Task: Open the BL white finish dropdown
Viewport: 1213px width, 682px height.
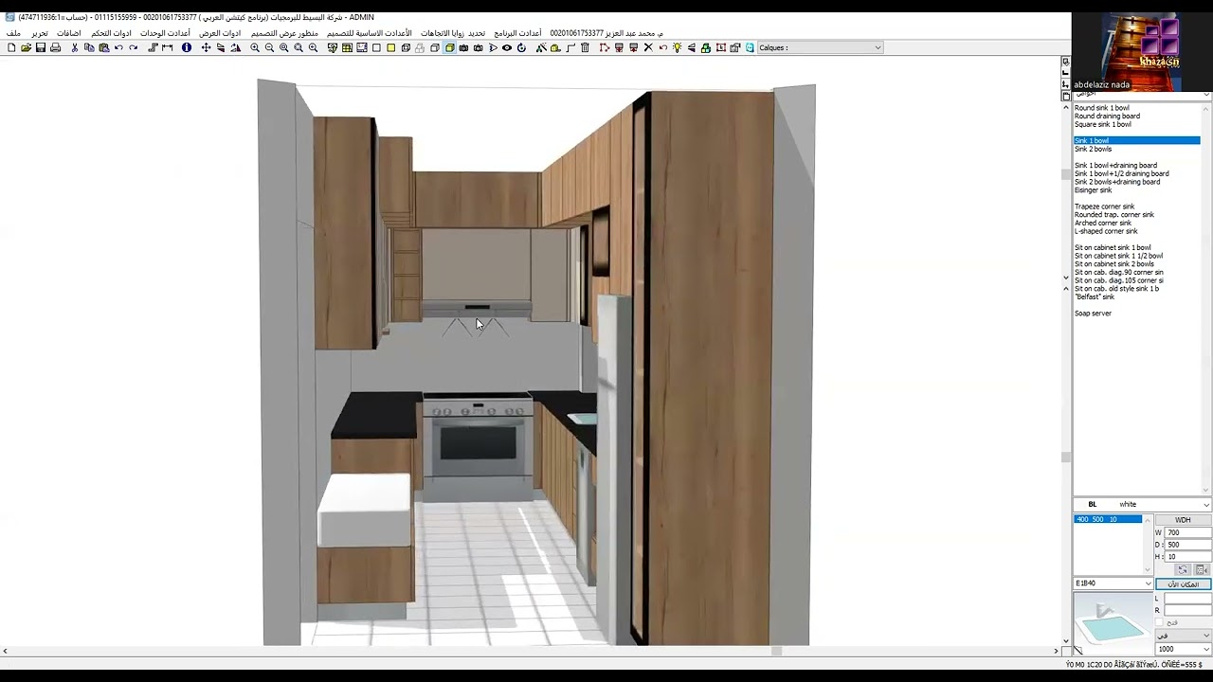Action: click(x=1142, y=504)
